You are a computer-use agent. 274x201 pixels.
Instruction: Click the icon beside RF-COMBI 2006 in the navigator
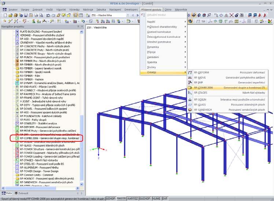[x=17, y=138]
